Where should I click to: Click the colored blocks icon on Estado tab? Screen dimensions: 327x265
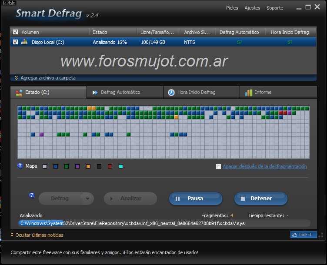(19, 93)
